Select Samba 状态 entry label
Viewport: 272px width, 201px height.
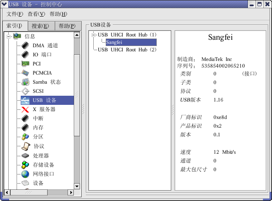click(x=47, y=82)
